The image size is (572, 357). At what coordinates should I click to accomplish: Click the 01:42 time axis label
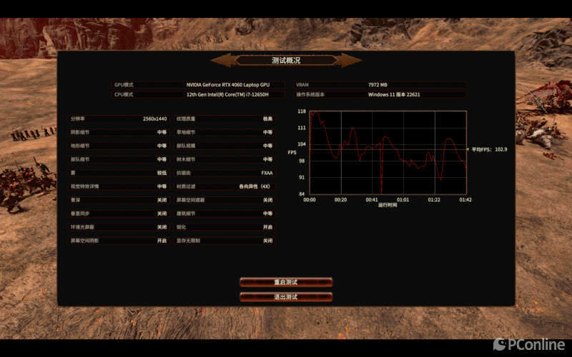[465, 200]
